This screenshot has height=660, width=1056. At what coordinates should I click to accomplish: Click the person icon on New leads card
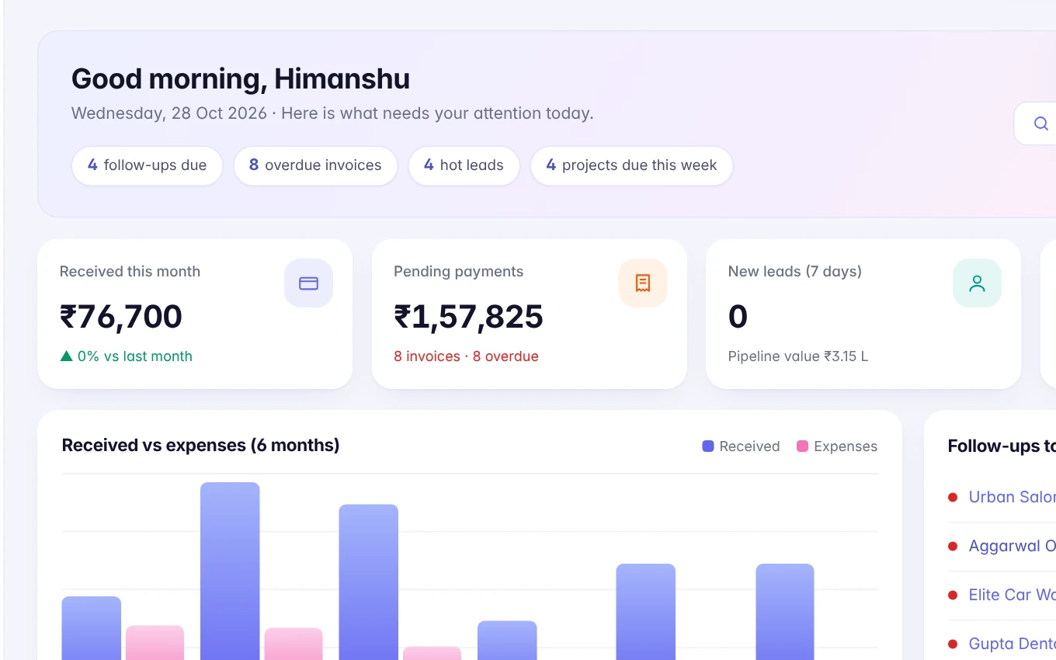point(977,283)
